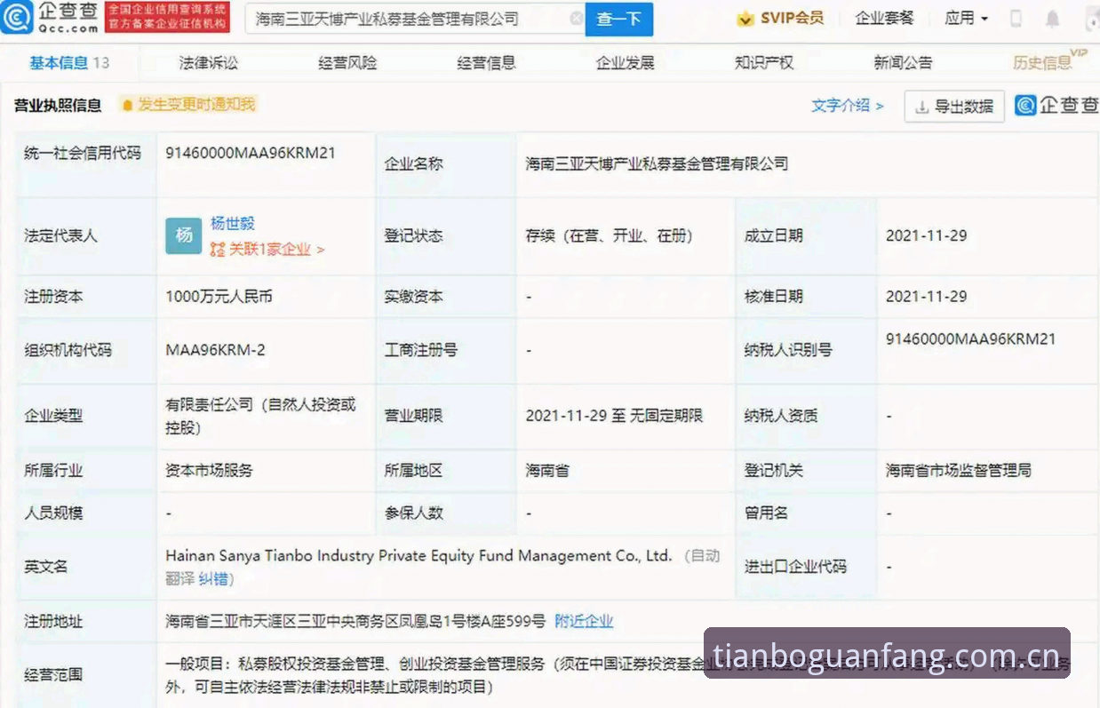Click the 杨 avatar of the legal representative
Viewport: 1100px width, 708px height.
pos(184,235)
